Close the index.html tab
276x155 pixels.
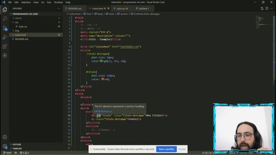tap(108, 9)
